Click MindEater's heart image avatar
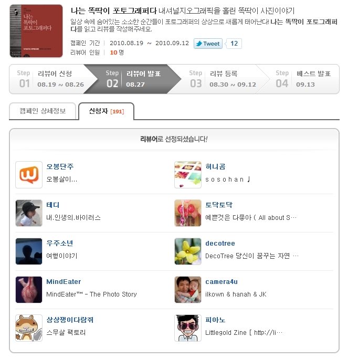 (29, 290)
